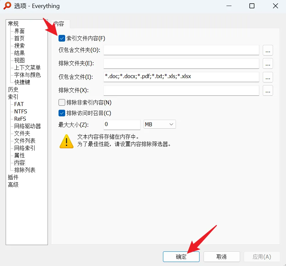286x266 pixels.
Task: Open the 结果 settings page
Action: pos(19,53)
